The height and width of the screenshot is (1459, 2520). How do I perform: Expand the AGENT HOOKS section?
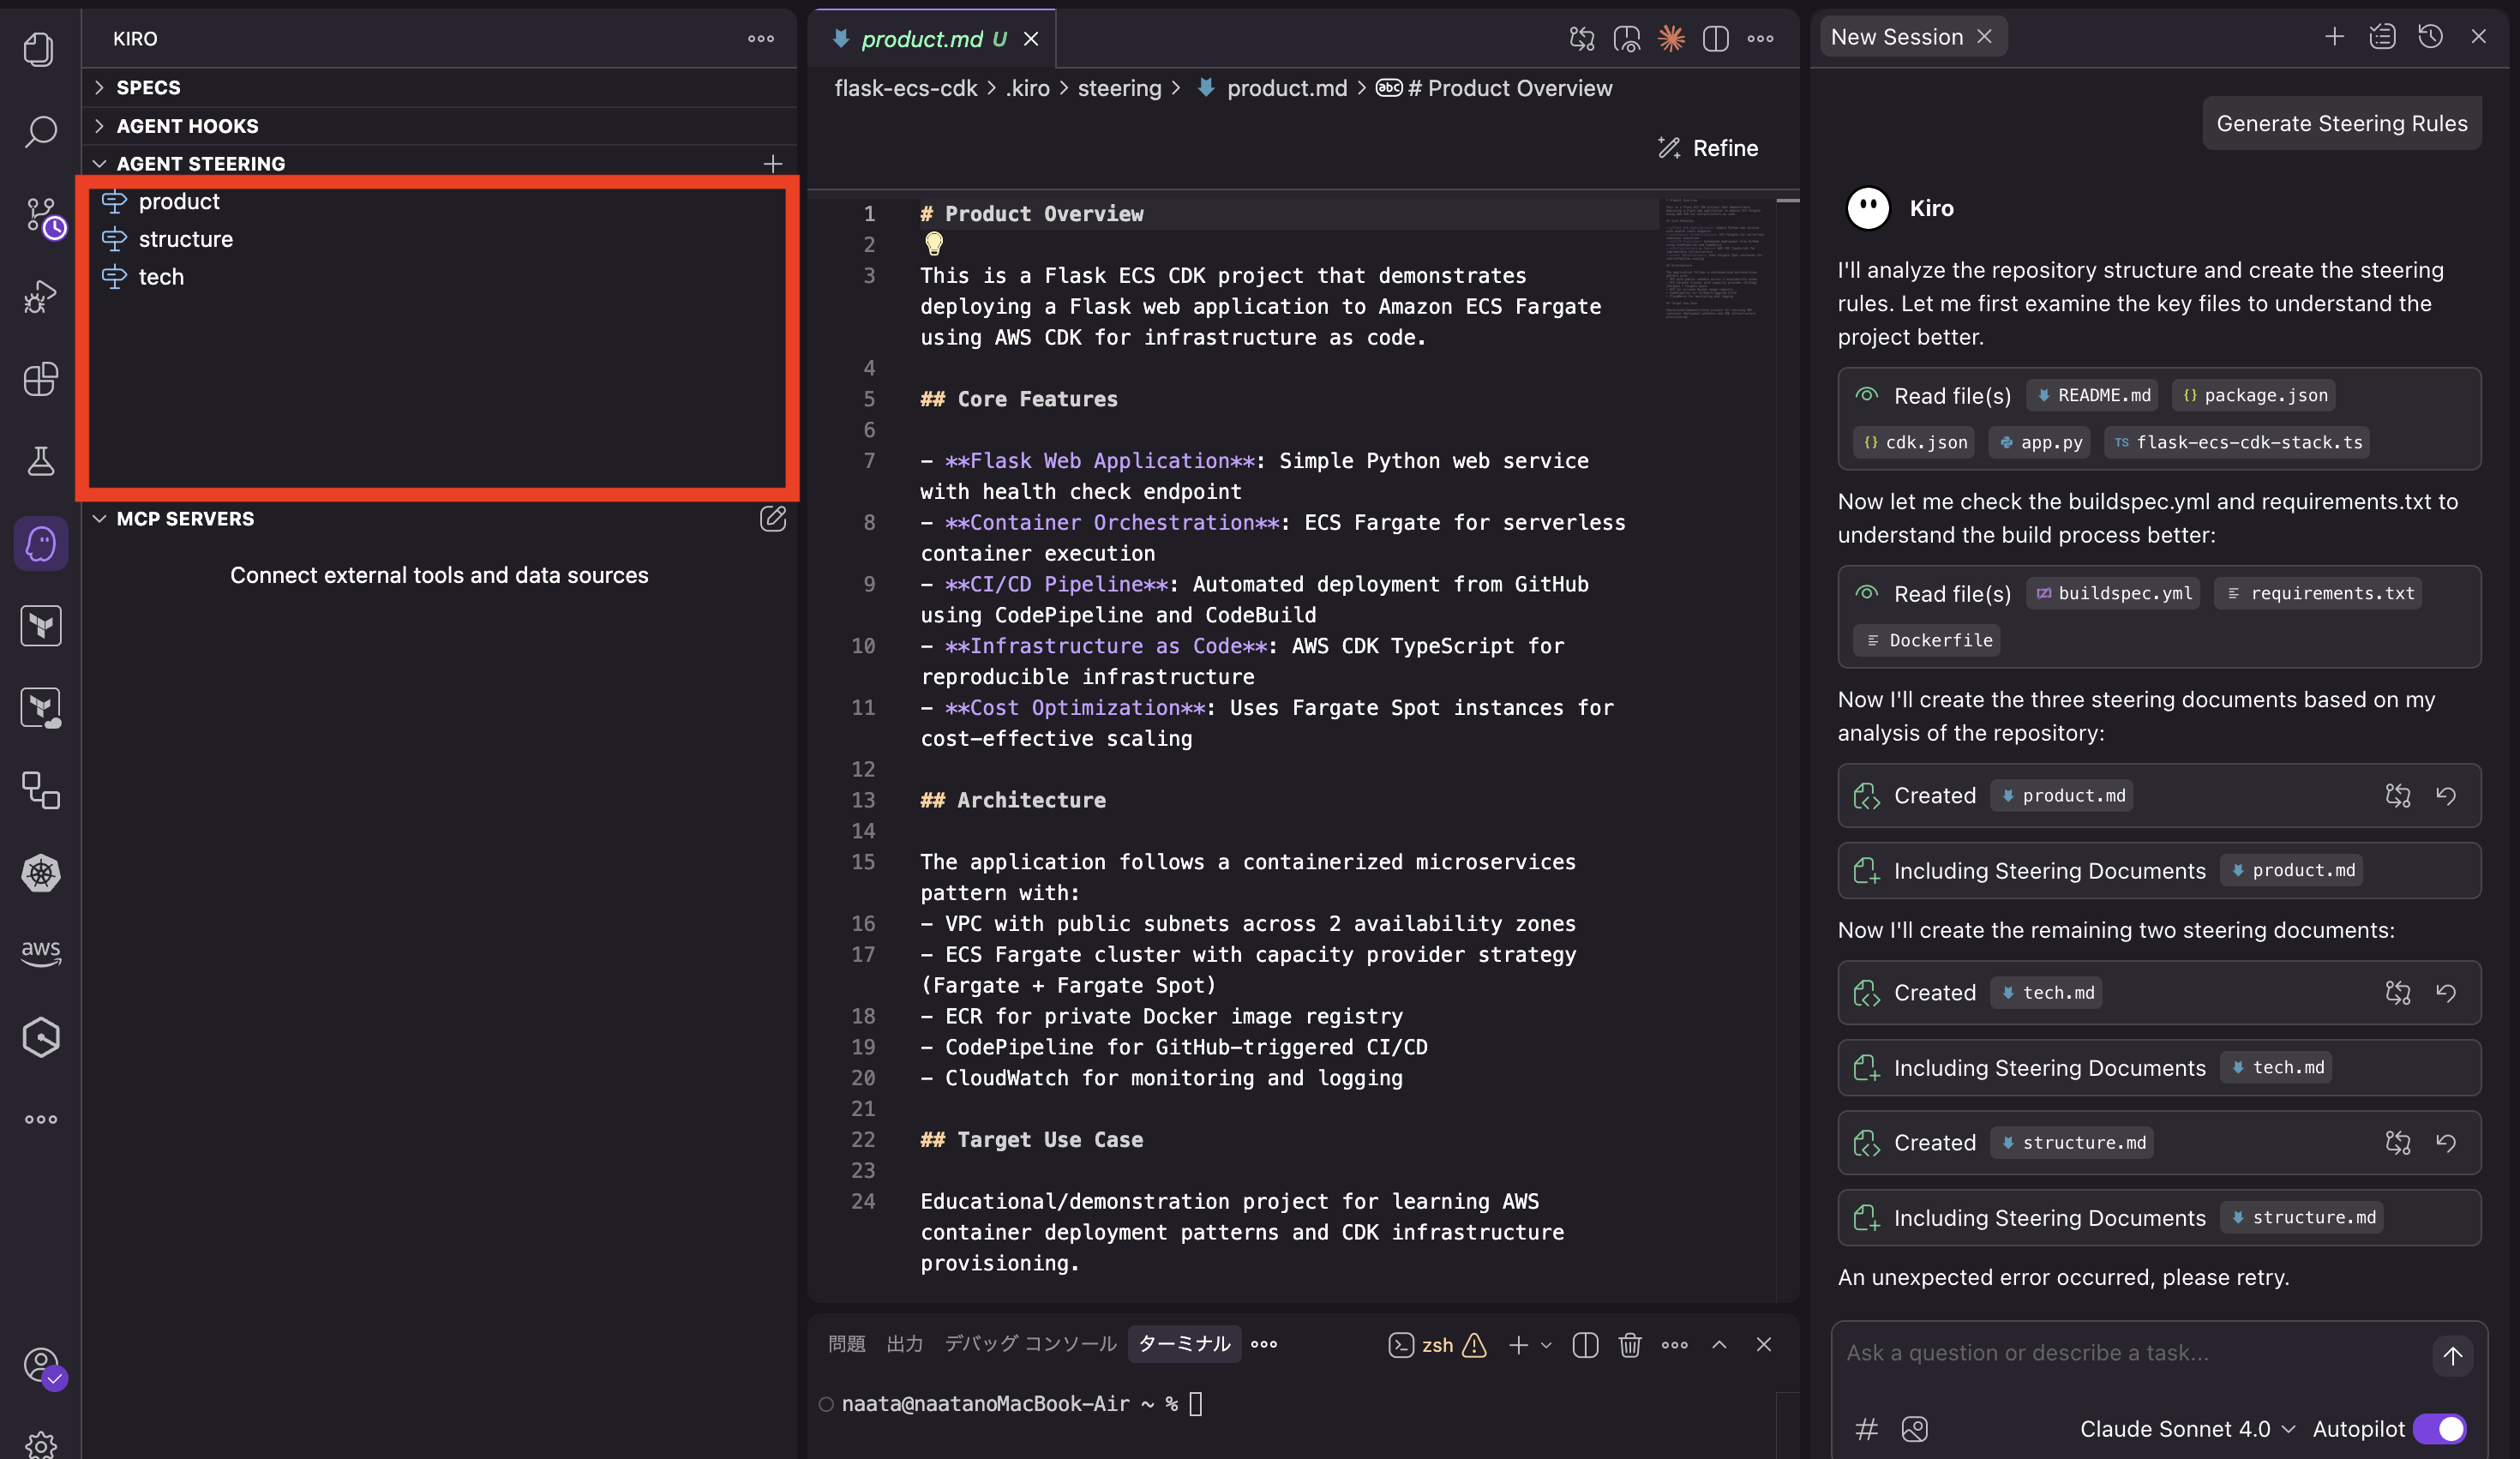(187, 126)
